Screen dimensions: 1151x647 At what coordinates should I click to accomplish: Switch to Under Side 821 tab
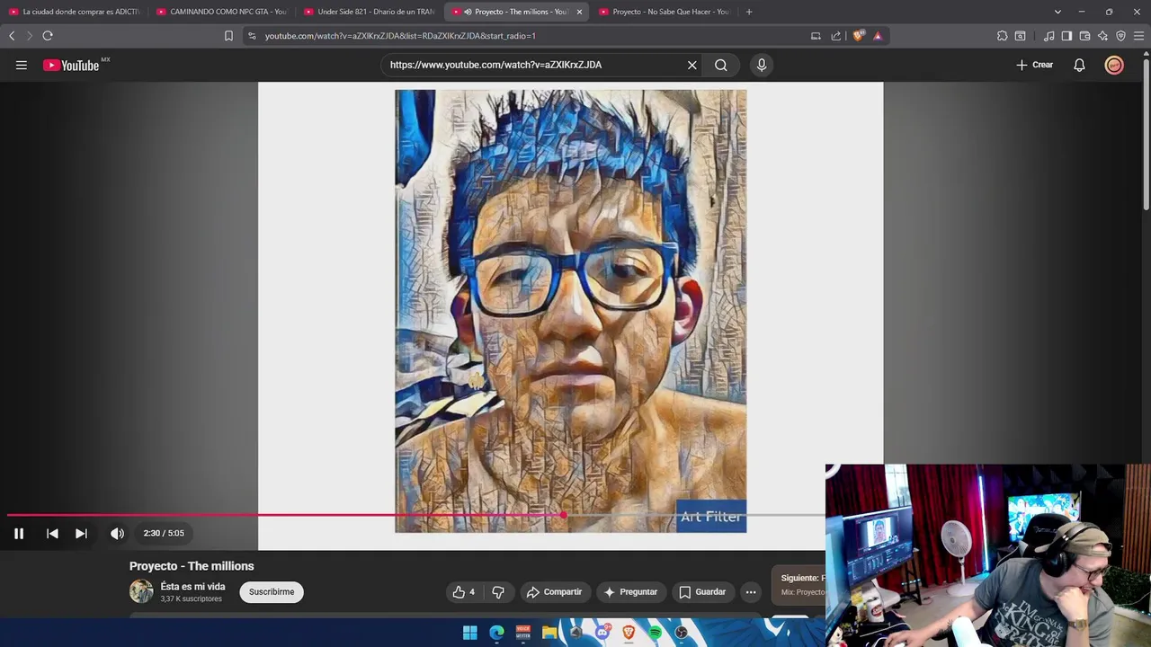tap(369, 12)
